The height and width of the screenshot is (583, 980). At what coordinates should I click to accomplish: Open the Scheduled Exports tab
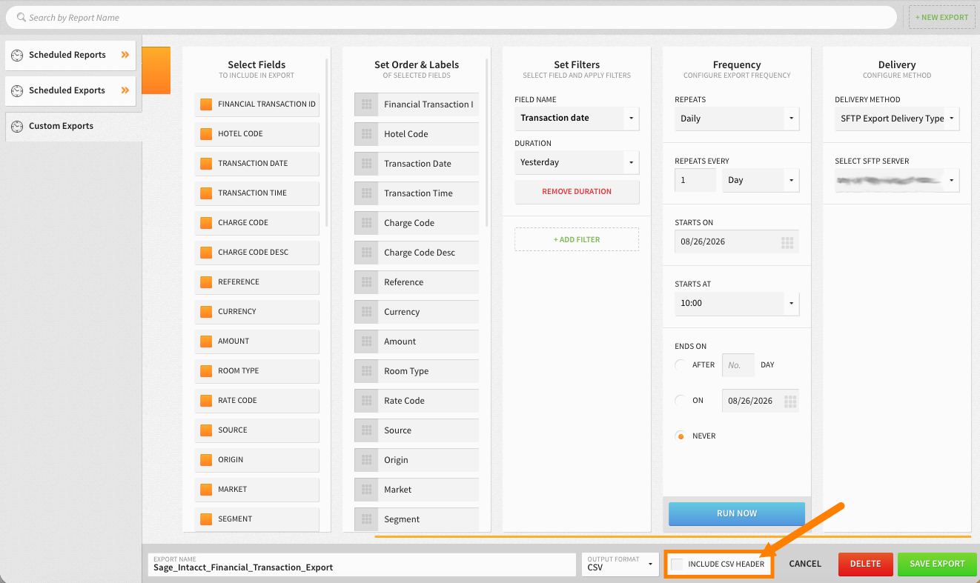click(70, 90)
